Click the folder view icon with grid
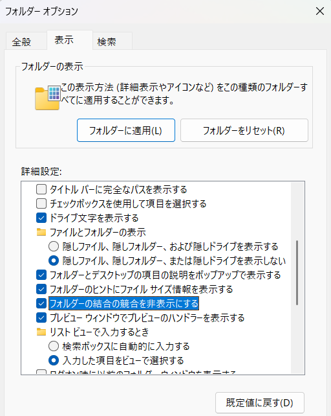This screenshot has height=416, width=331. (48, 98)
